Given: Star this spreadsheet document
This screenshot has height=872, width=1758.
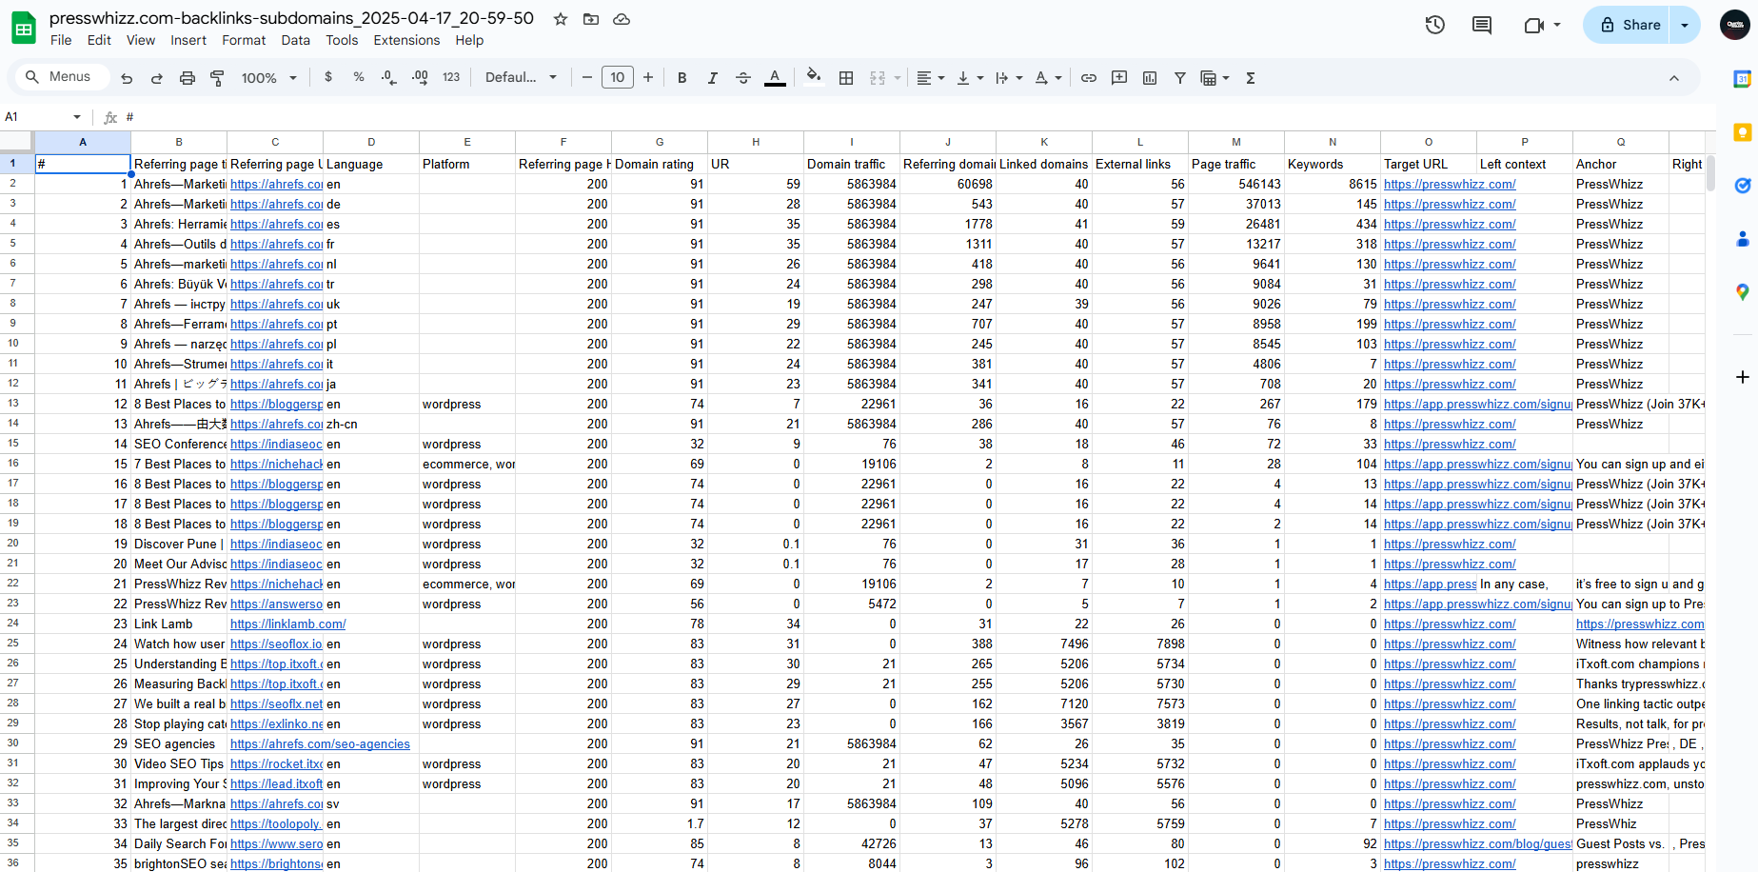Looking at the screenshot, I should (561, 19).
